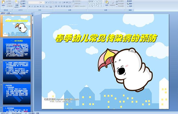This screenshot has width=178, height=114.
Task: Select the Triangle shape in gallery
Action: pyautogui.click(x=92, y=4)
